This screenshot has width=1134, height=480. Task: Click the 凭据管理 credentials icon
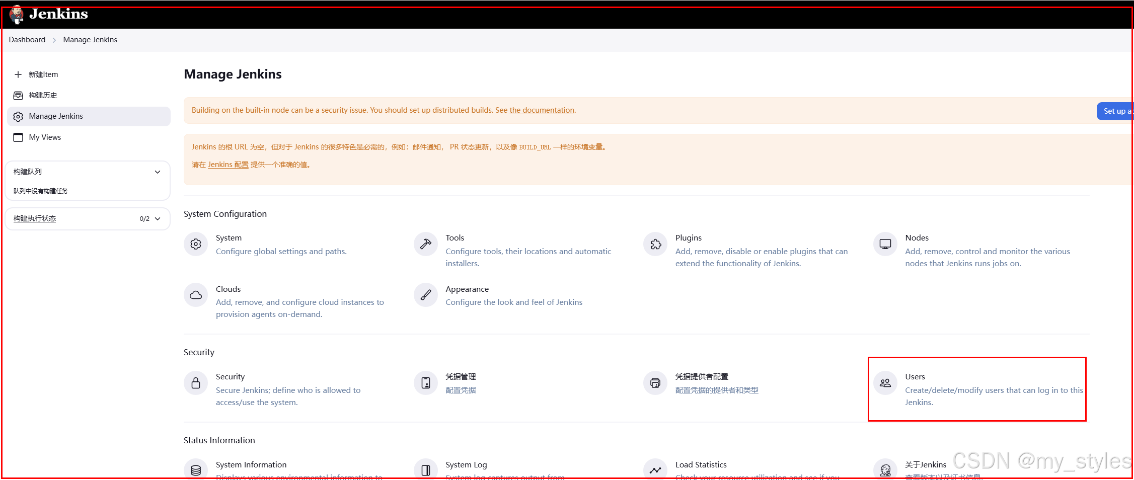426,383
